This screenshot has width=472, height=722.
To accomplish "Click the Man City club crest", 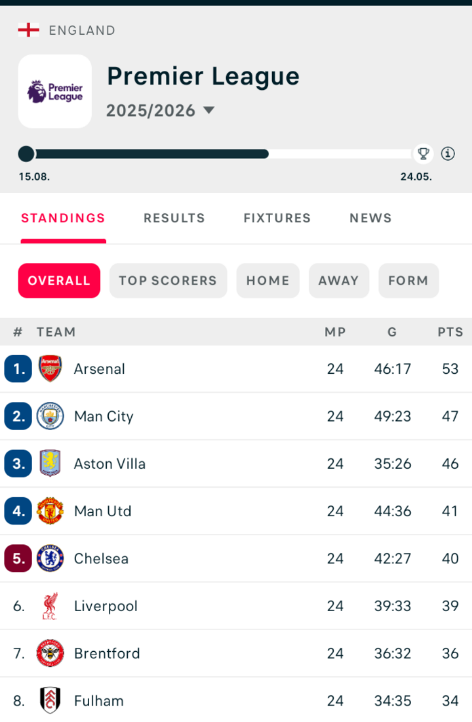I will pyautogui.click(x=50, y=416).
